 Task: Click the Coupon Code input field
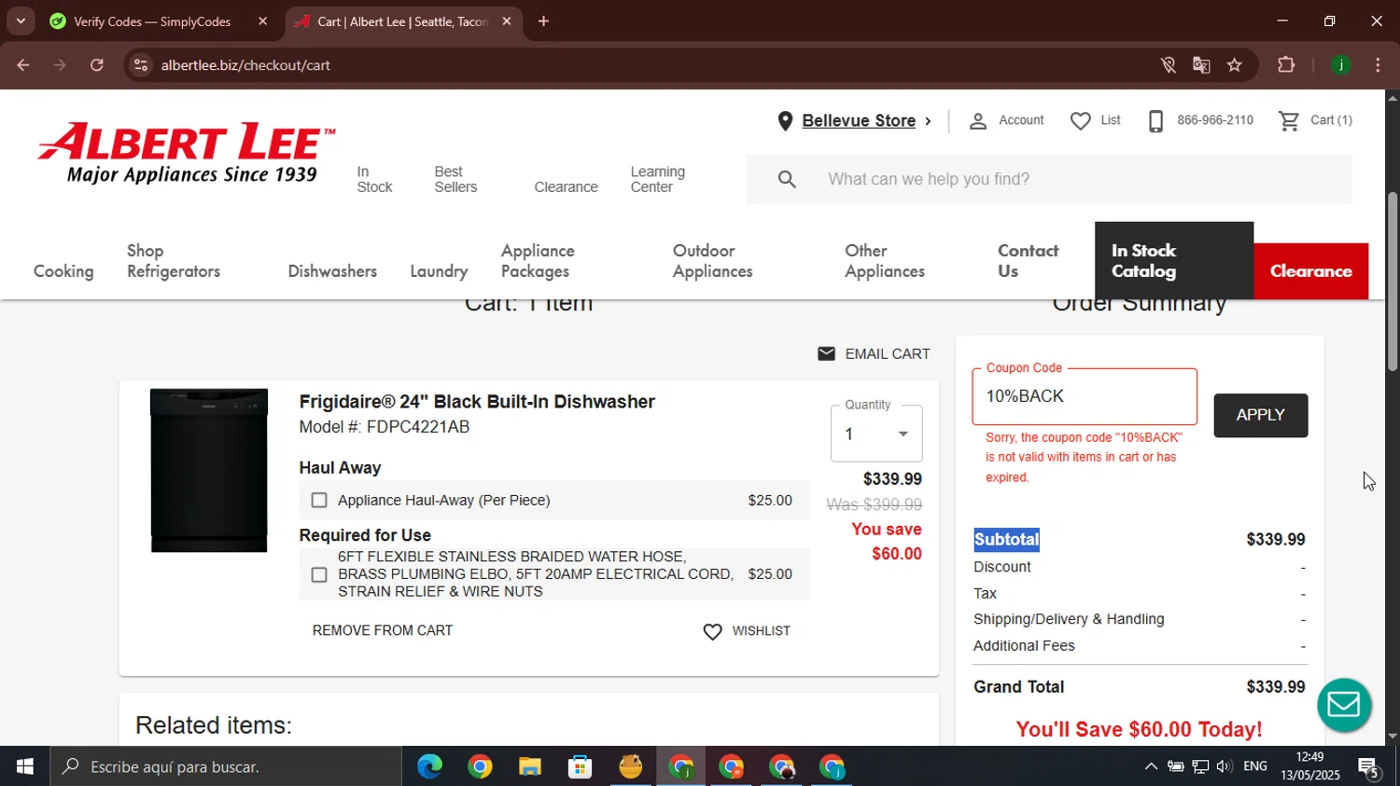point(1085,396)
